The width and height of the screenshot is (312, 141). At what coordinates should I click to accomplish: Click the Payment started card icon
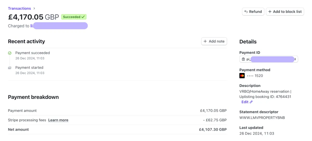click(10, 68)
